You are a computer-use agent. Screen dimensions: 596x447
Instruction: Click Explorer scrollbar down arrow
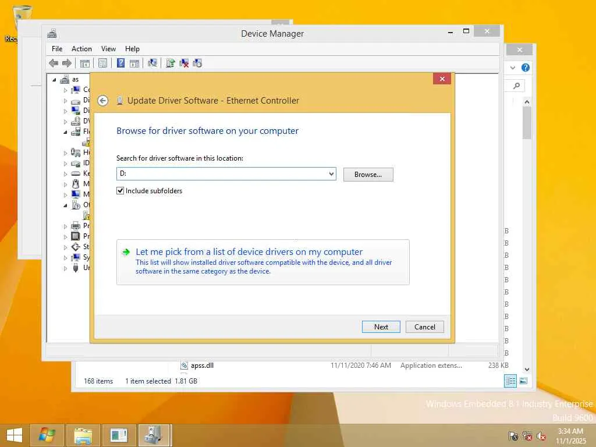pyautogui.click(x=526, y=369)
